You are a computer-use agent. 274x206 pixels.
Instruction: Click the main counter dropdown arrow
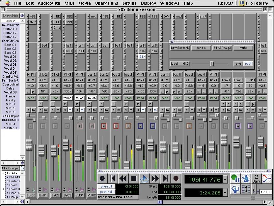pos(225,179)
